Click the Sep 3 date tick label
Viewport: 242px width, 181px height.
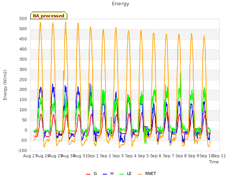[x=118, y=156]
